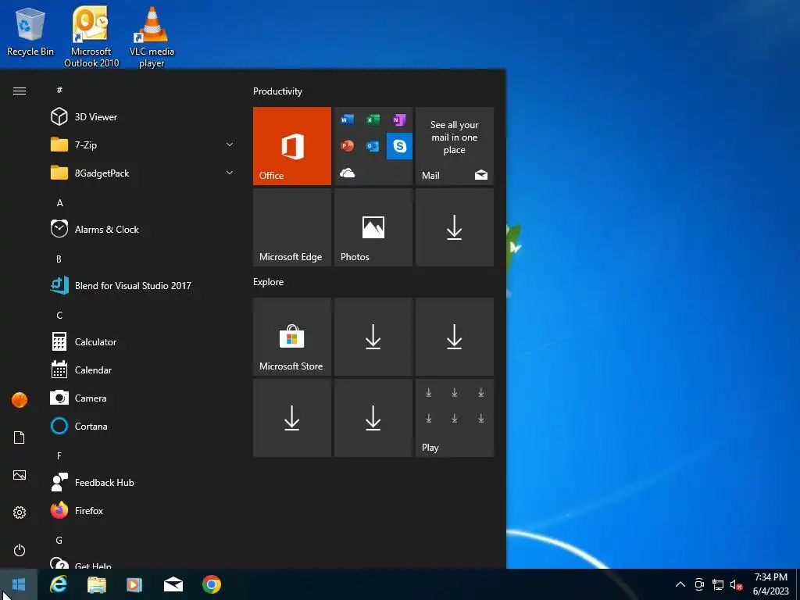Launch Feedback Hub
The image size is (800, 600).
coord(143,482)
